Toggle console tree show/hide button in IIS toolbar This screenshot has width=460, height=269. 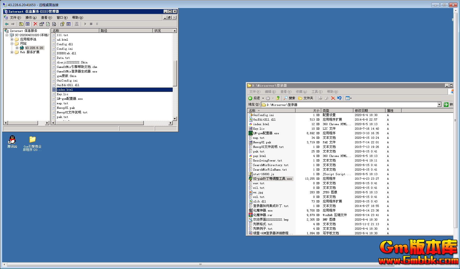tap(28, 24)
